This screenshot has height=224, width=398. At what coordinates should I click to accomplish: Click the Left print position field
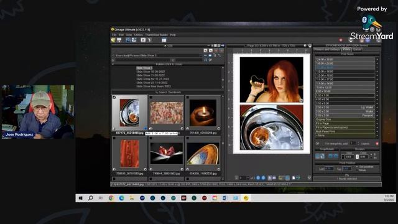click(329, 169)
